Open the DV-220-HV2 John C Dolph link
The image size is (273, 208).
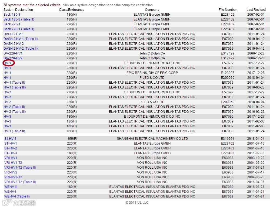[13, 58]
